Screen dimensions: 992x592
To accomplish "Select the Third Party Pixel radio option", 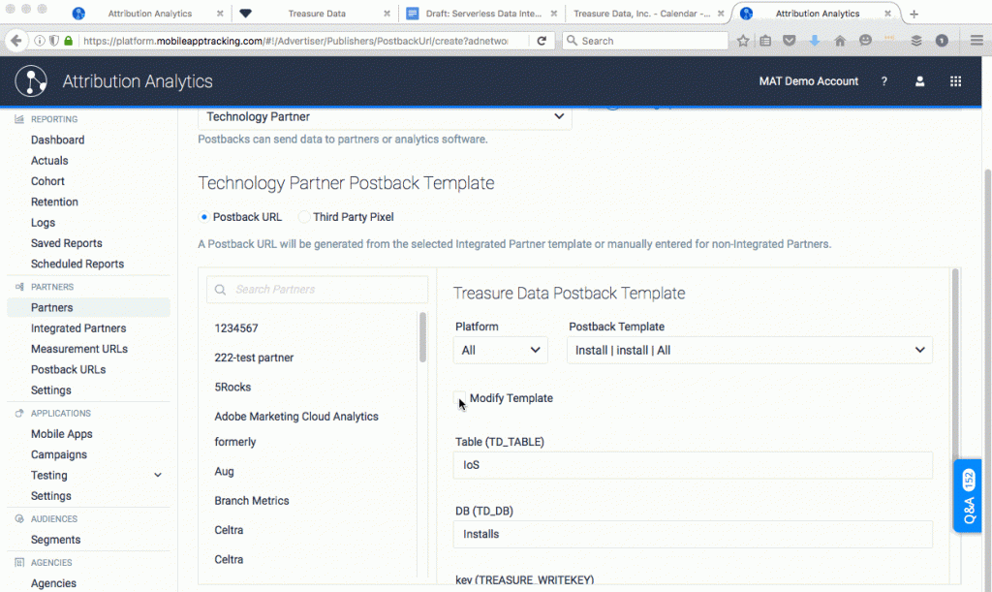I will point(303,217).
